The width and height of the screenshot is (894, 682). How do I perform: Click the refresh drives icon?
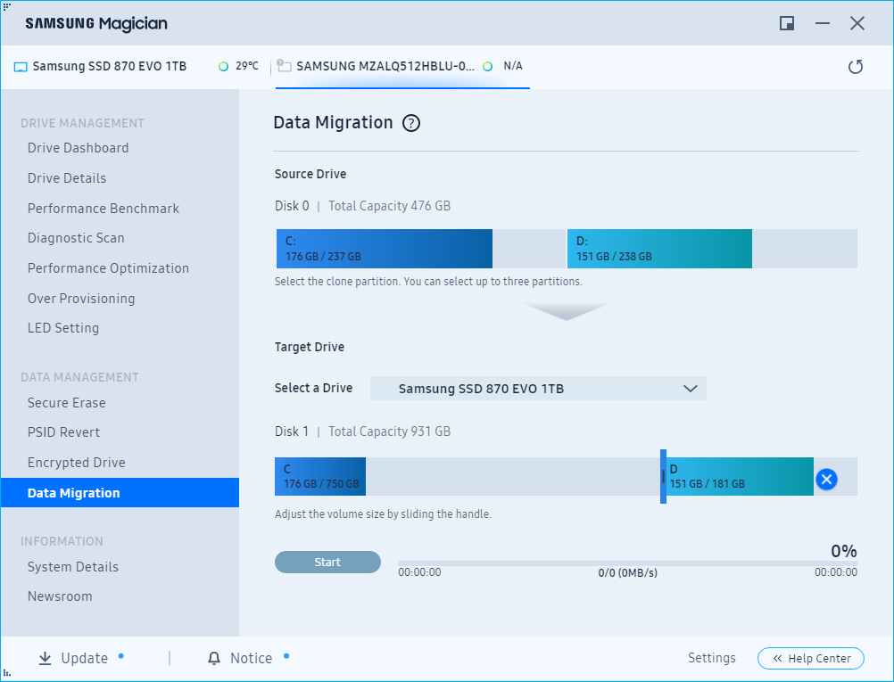tap(856, 67)
